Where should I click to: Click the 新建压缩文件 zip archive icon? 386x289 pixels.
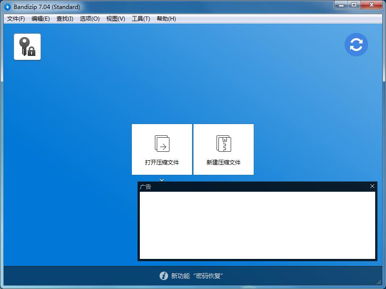[224, 142]
